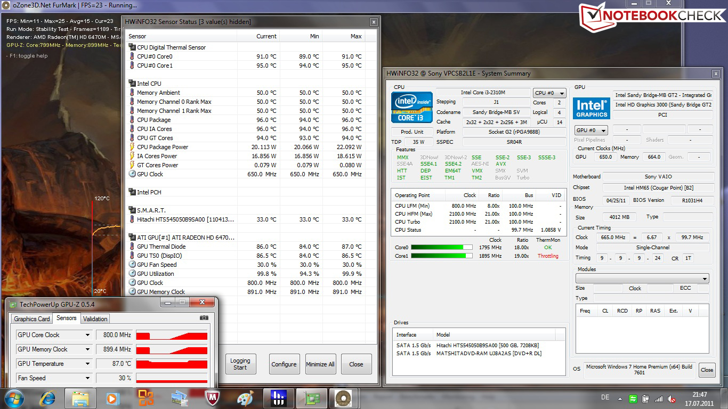Click the Intel Core i3 logo
Image resolution: width=728 pixels, height=409 pixels.
point(412,108)
